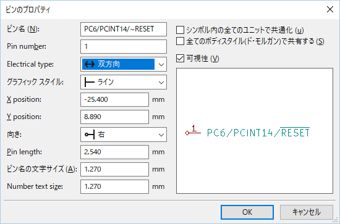Click the Pin length input field
This screenshot has width=340, height=224.
[114, 152]
